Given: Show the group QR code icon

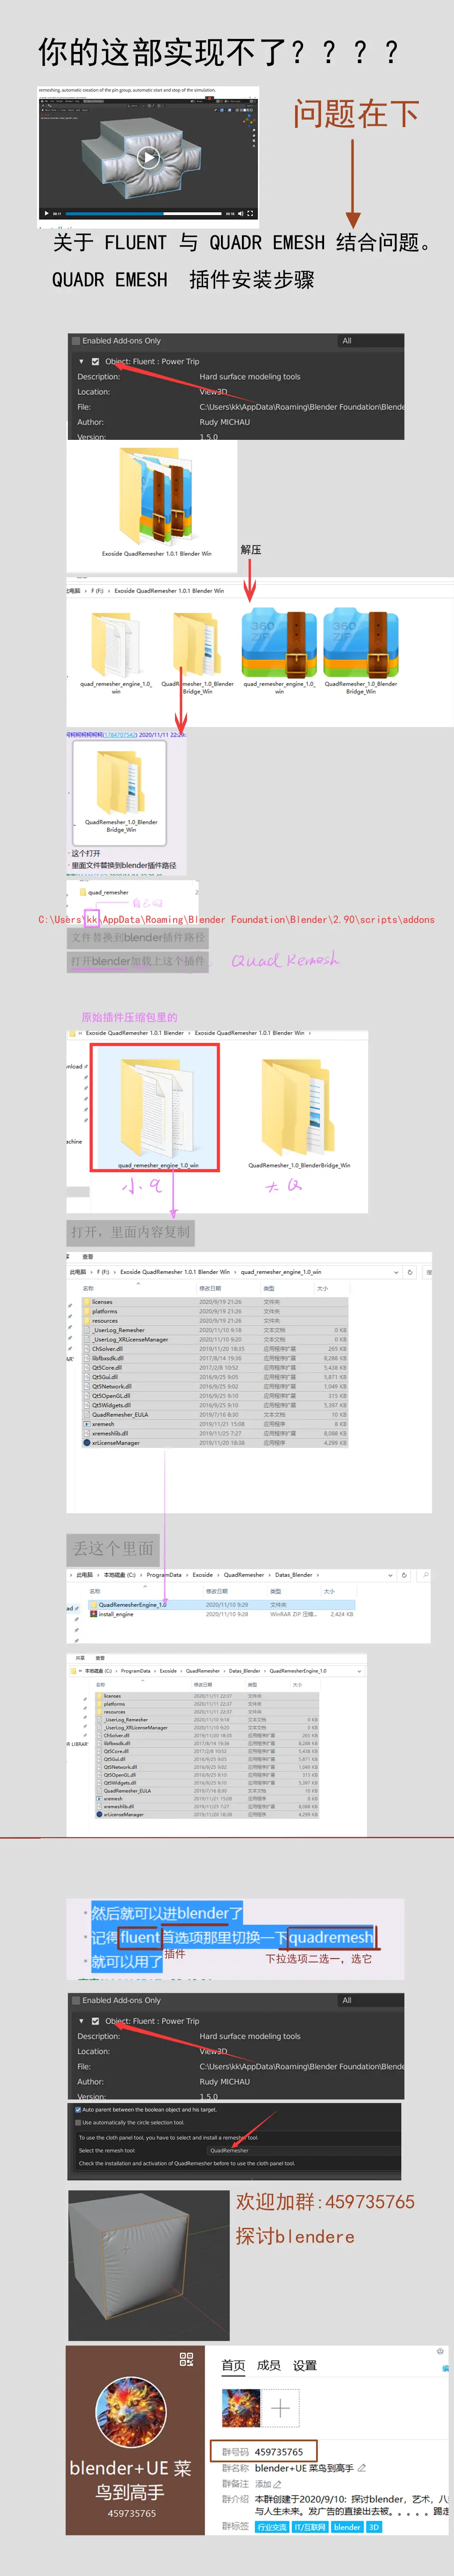Looking at the screenshot, I should (x=186, y=2360).
